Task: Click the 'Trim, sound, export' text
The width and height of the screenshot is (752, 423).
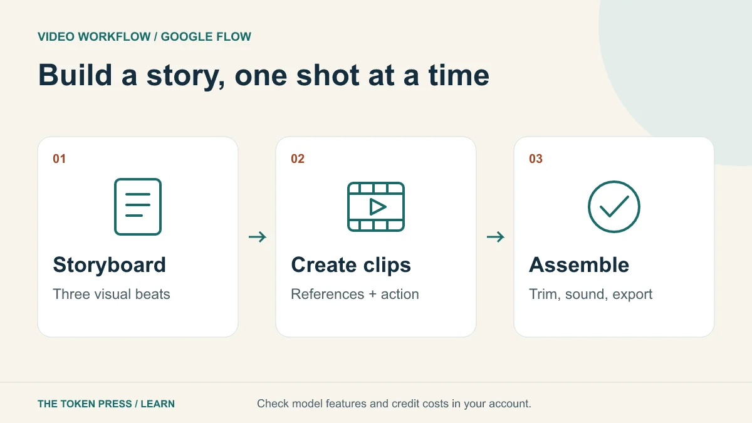Action: click(591, 294)
